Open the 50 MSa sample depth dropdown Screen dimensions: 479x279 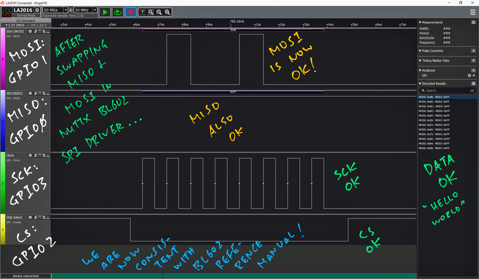click(x=65, y=10)
